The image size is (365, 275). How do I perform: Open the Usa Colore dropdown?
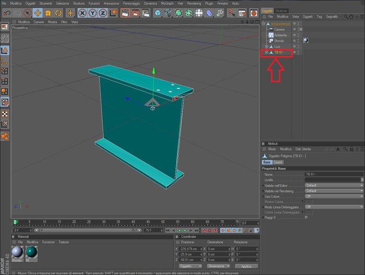tap(334, 196)
